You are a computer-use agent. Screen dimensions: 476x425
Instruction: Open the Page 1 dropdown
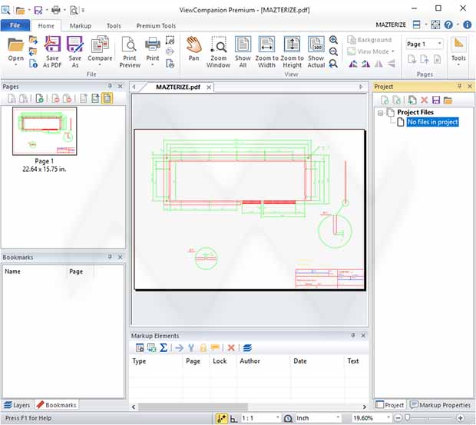coord(439,44)
